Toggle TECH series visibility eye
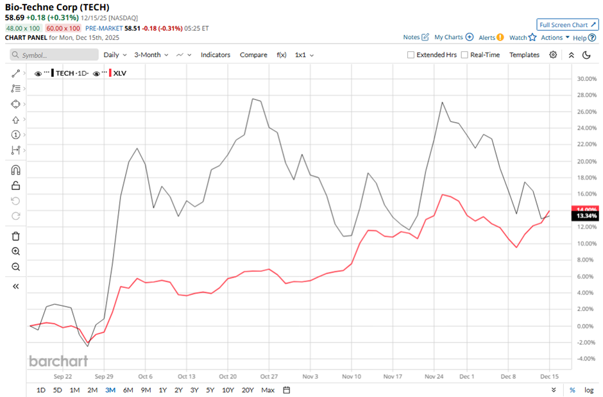 click(38, 73)
